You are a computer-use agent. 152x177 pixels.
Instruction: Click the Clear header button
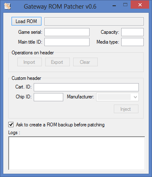coord(85,62)
